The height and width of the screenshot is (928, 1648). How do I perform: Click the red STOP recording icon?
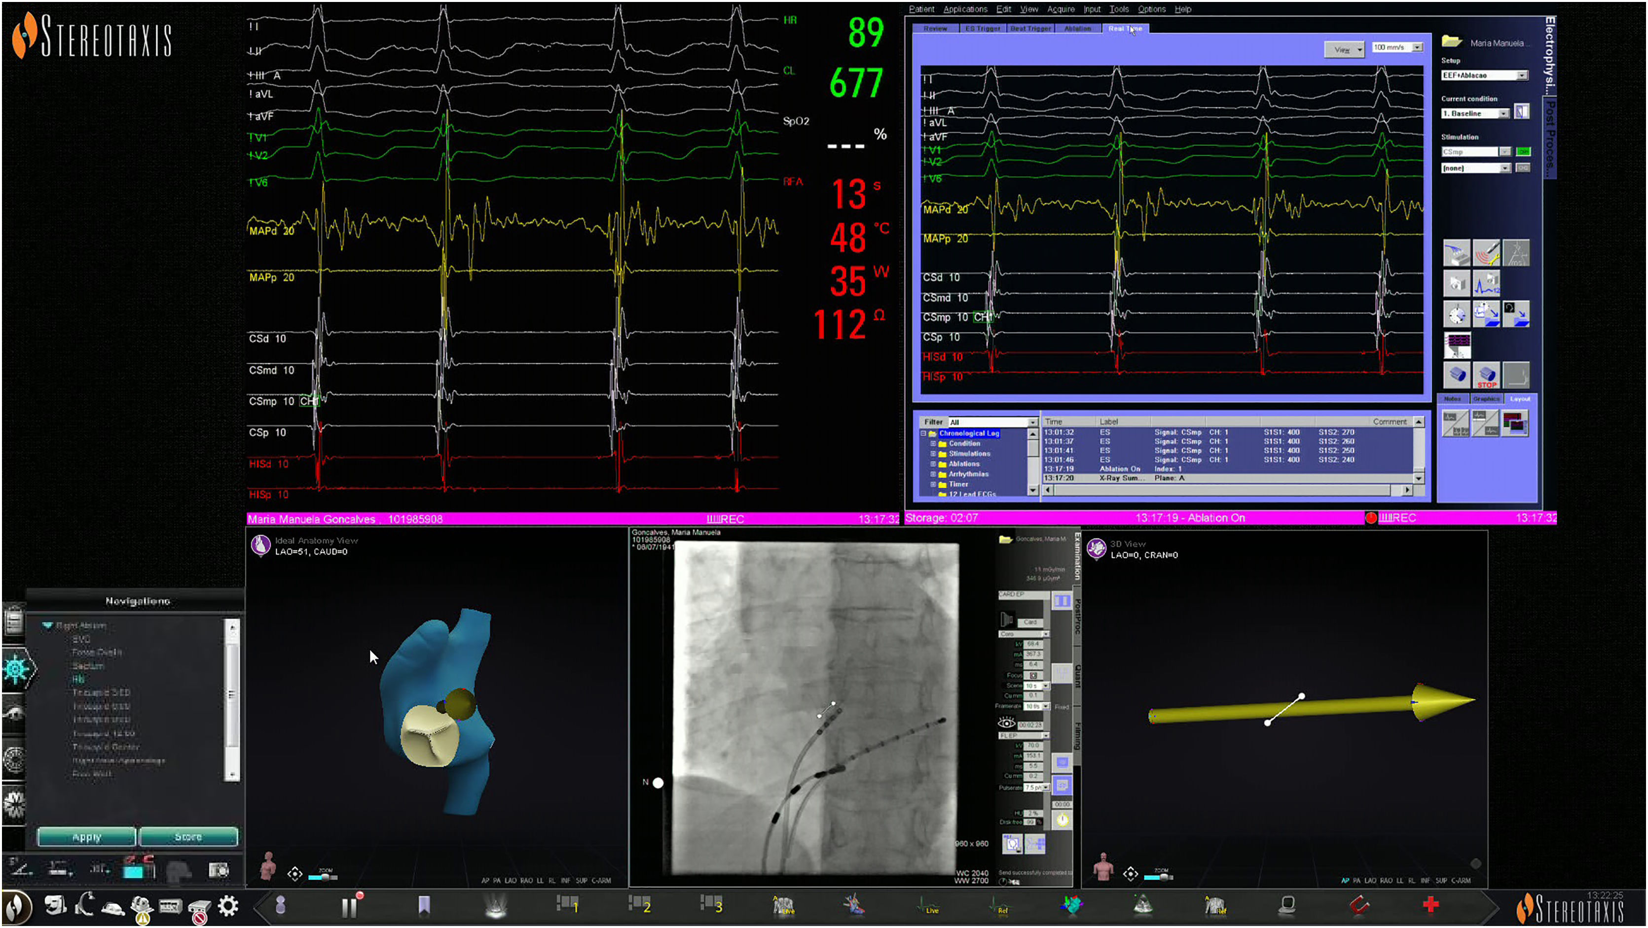[1486, 375]
